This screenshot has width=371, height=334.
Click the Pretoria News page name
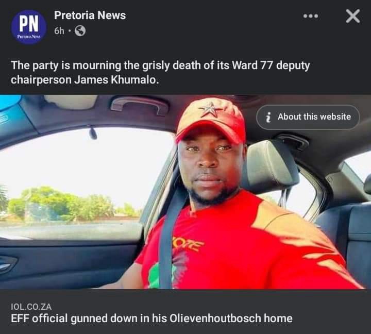pos(90,15)
